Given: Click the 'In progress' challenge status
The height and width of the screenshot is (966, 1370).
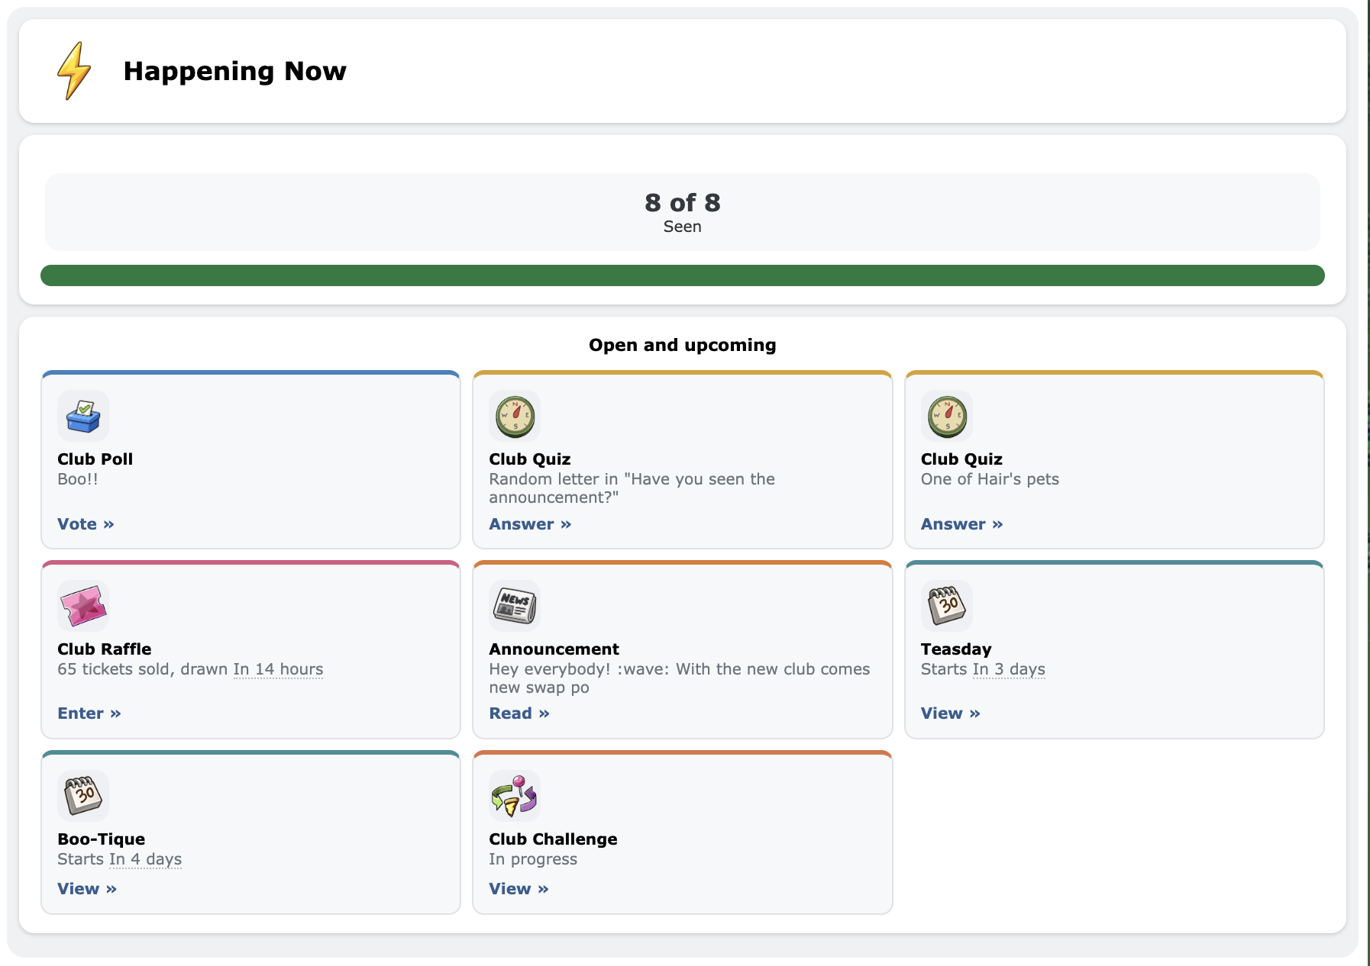Looking at the screenshot, I should (x=533, y=859).
